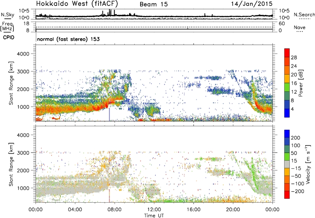Click the Nave legend label
The height and width of the screenshot is (218, 315).
[x=299, y=28]
